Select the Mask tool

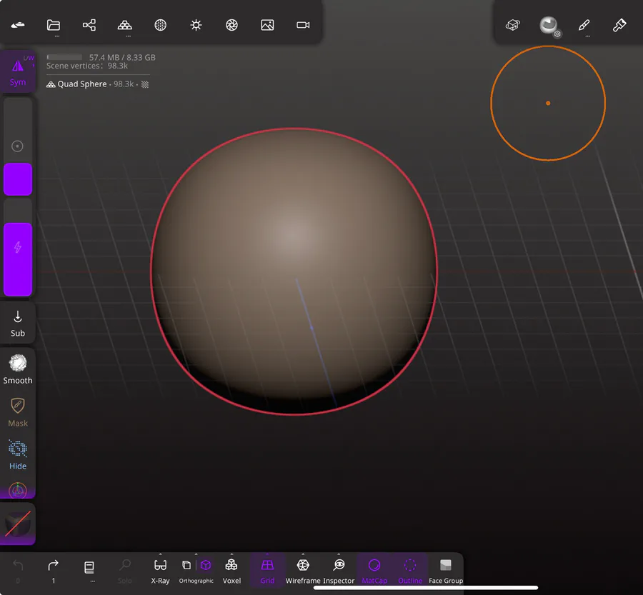18,413
